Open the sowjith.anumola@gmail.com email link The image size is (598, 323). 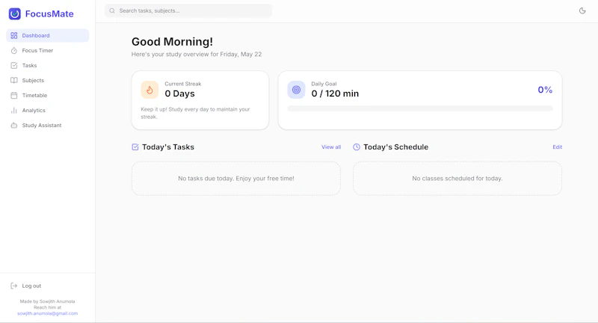(47, 313)
